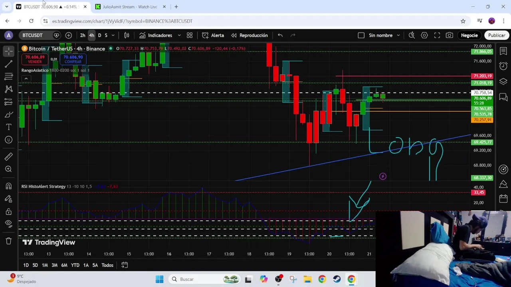Image resolution: width=511 pixels, height=287 pixels.
Task: Open the prediction and measurement tools
Action: (9, 102)
